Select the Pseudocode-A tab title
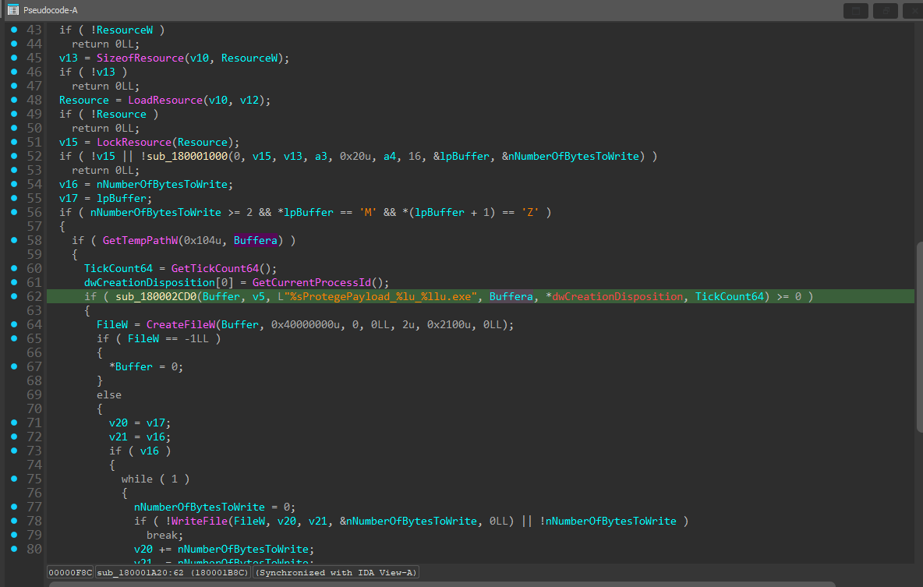The height and width of the screenshot is (587, 923). pyautogui.click(x=50, y=10)
